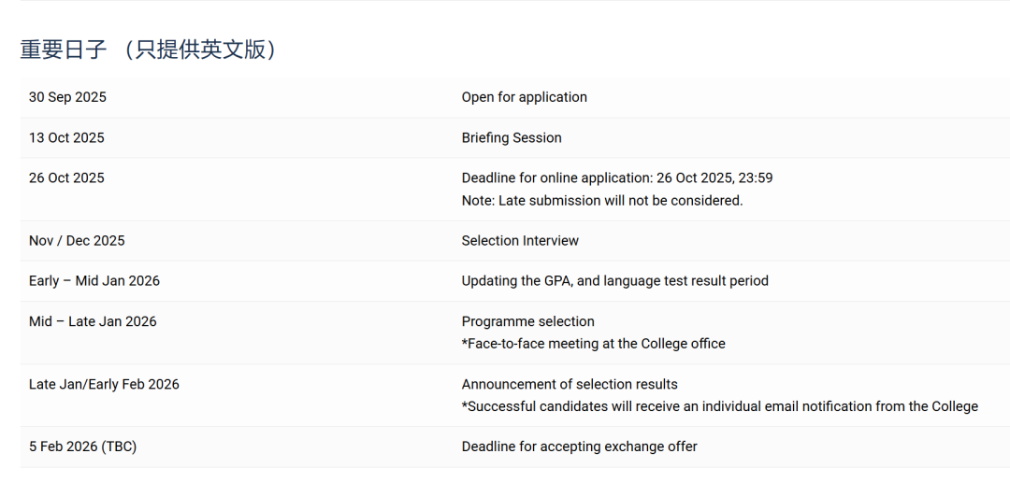
Task: Click the Briefing Session entry
Action: [x=512, y=137]
